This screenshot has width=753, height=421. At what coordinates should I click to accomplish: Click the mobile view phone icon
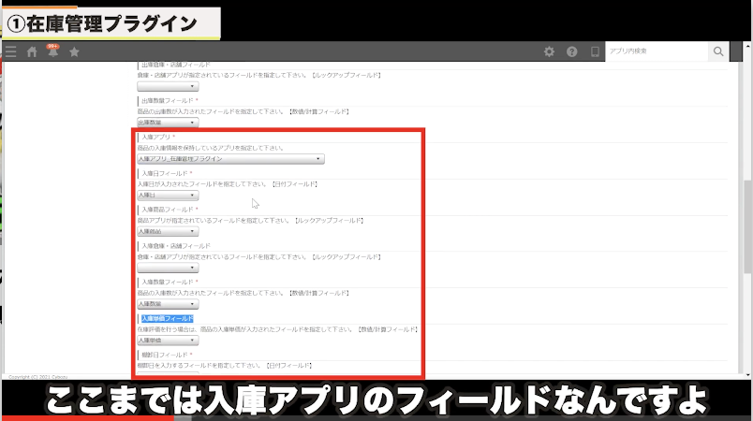pos(594,51)
